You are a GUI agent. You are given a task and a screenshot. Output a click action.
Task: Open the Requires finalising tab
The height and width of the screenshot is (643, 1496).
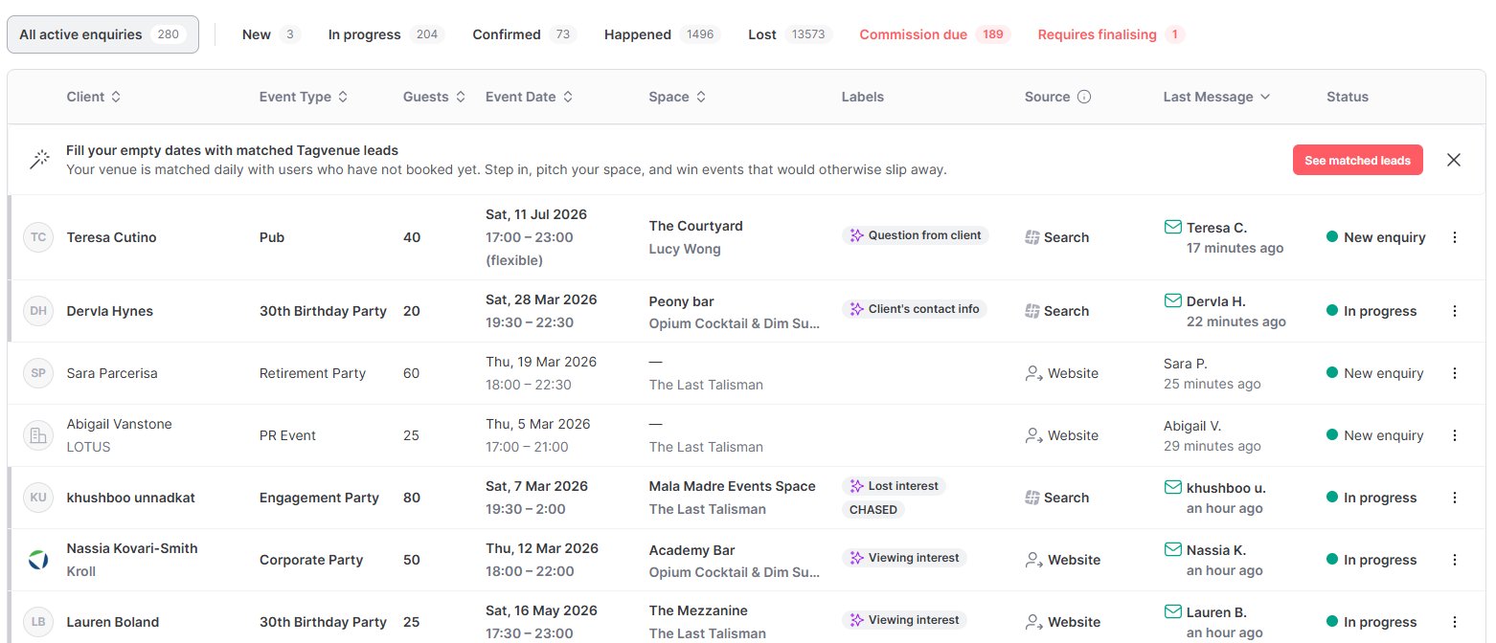pyautogui.click(x=1111, y=34)
